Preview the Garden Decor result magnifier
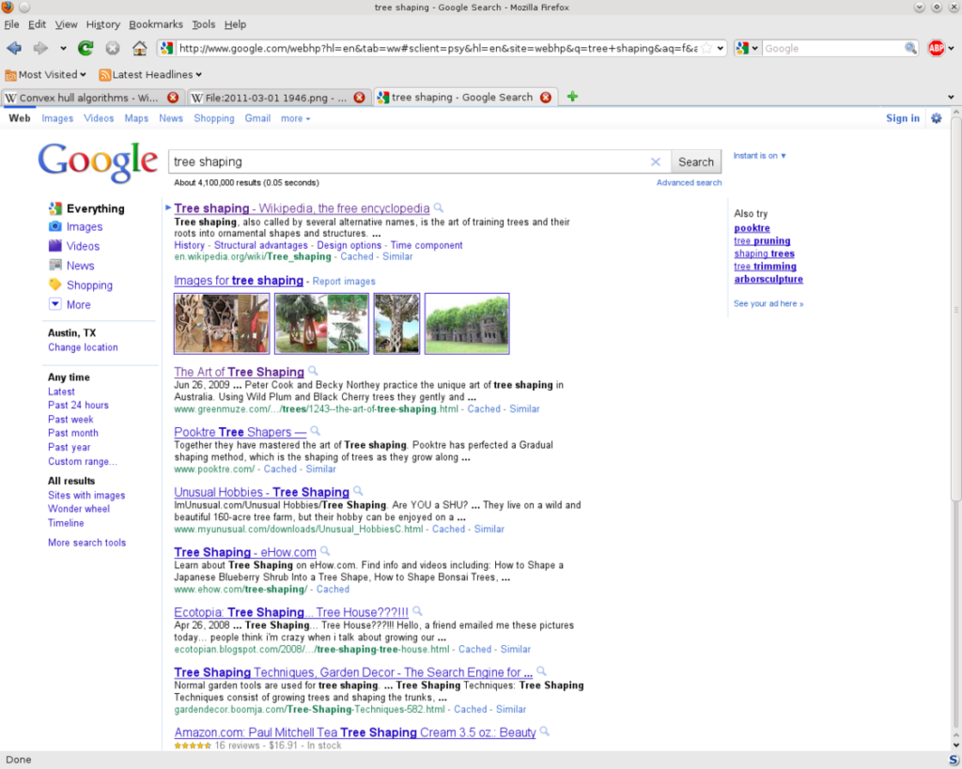The width and height of the screenshot is (962, 769). click(x=542, y=671)
